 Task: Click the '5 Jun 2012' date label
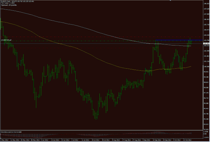click(45, 140)
